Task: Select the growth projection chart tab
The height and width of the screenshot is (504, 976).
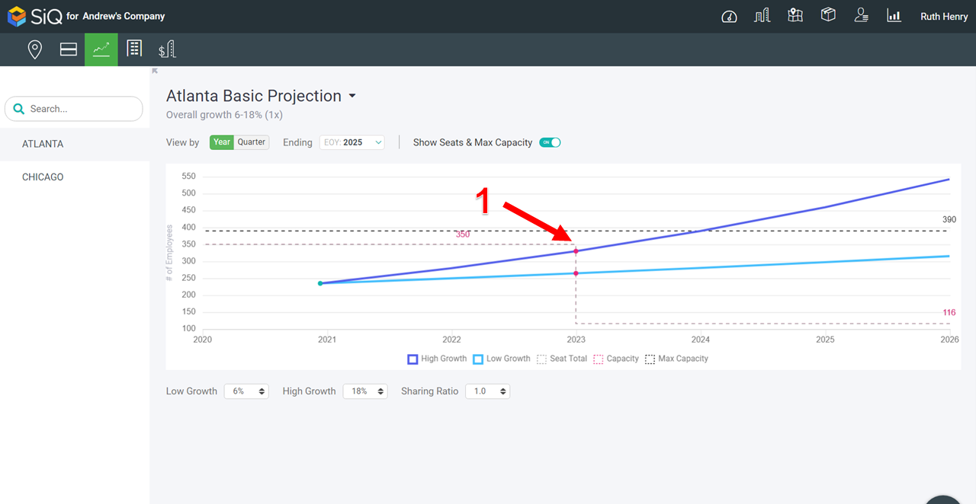Action: 101,49
